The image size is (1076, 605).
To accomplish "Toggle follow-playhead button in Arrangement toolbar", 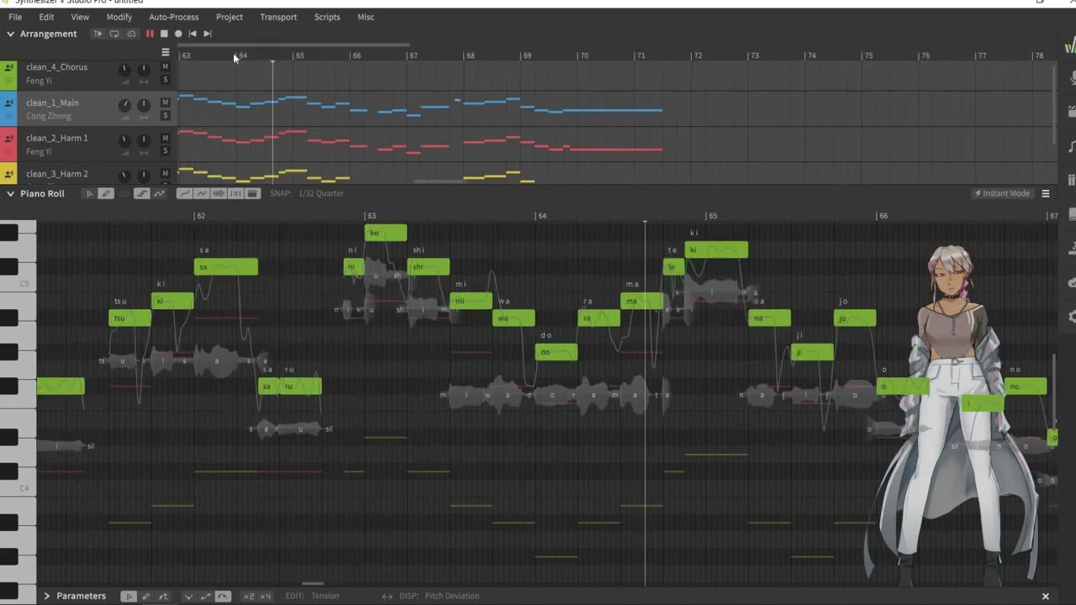I will point(98,34).
